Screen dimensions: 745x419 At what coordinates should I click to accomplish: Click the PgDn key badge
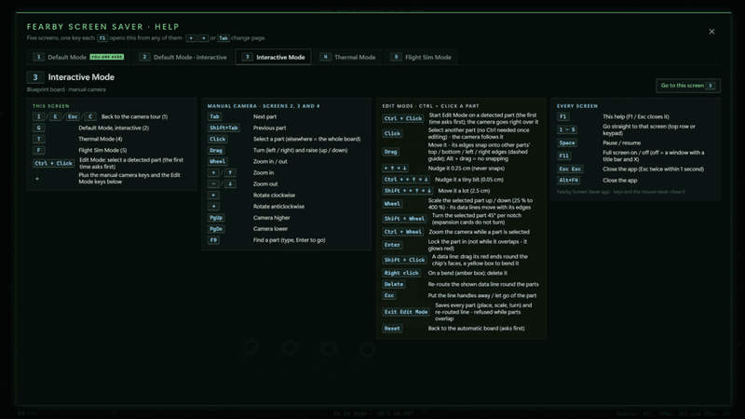(x=216, y=228)
